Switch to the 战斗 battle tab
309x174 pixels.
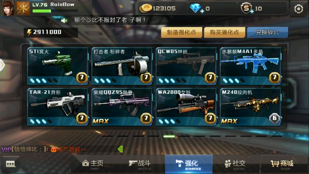point(140,164)
